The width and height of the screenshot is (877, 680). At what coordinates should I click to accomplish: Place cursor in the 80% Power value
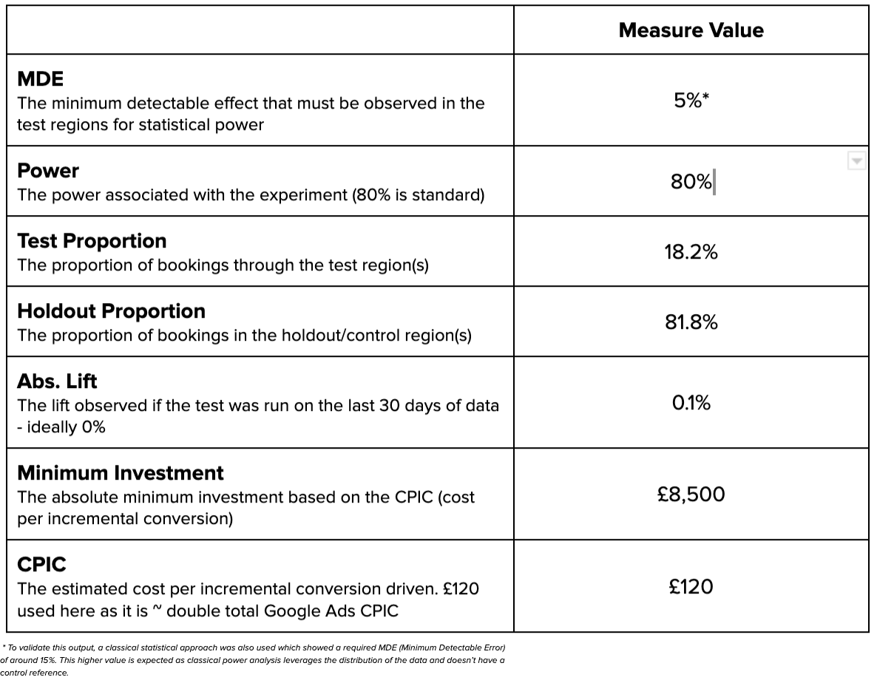click(691, 182)
